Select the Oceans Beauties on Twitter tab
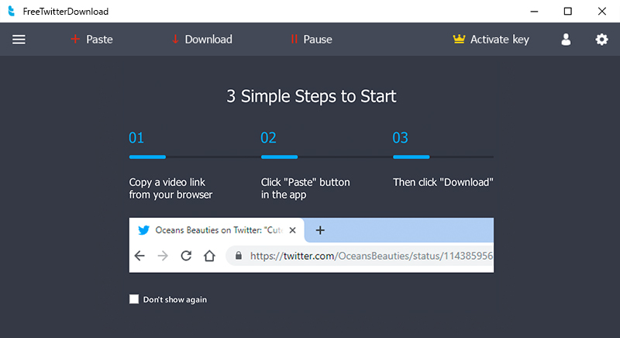This screenshot has width=620, height=338. coord(217,230)
